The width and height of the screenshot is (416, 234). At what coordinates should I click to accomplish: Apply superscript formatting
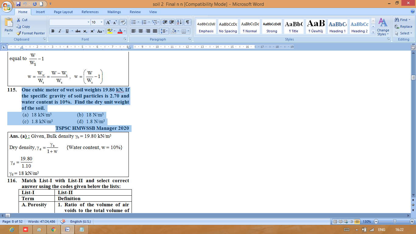[x=92, y=31]
